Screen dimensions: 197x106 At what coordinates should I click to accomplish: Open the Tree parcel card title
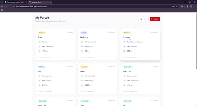pos(40,37)
